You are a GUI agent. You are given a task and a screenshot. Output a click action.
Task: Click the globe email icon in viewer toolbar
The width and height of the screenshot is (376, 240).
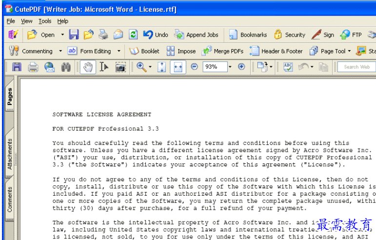49,67
